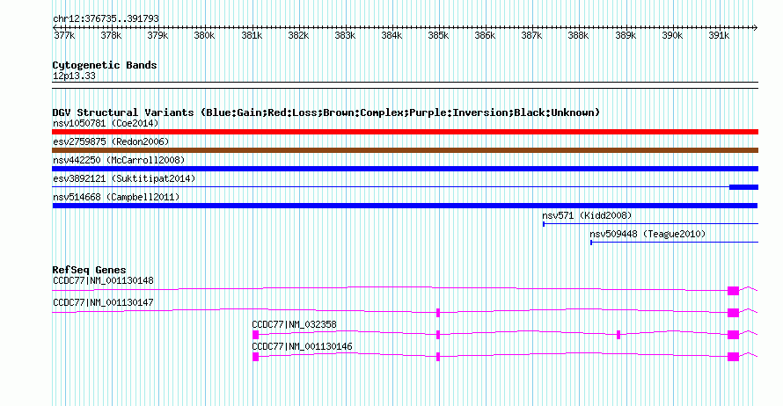The height and width of the screenshot is (406, 783).
Task: Open the esv3892121 (Suktitipat2014) label
Action: [x=124, y=178]
